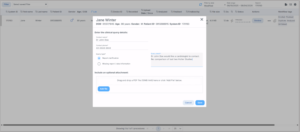This screenshot has height=132, width=300.
Task: Close the Jane Winter dialog with X
Action: tap(202, 19)
